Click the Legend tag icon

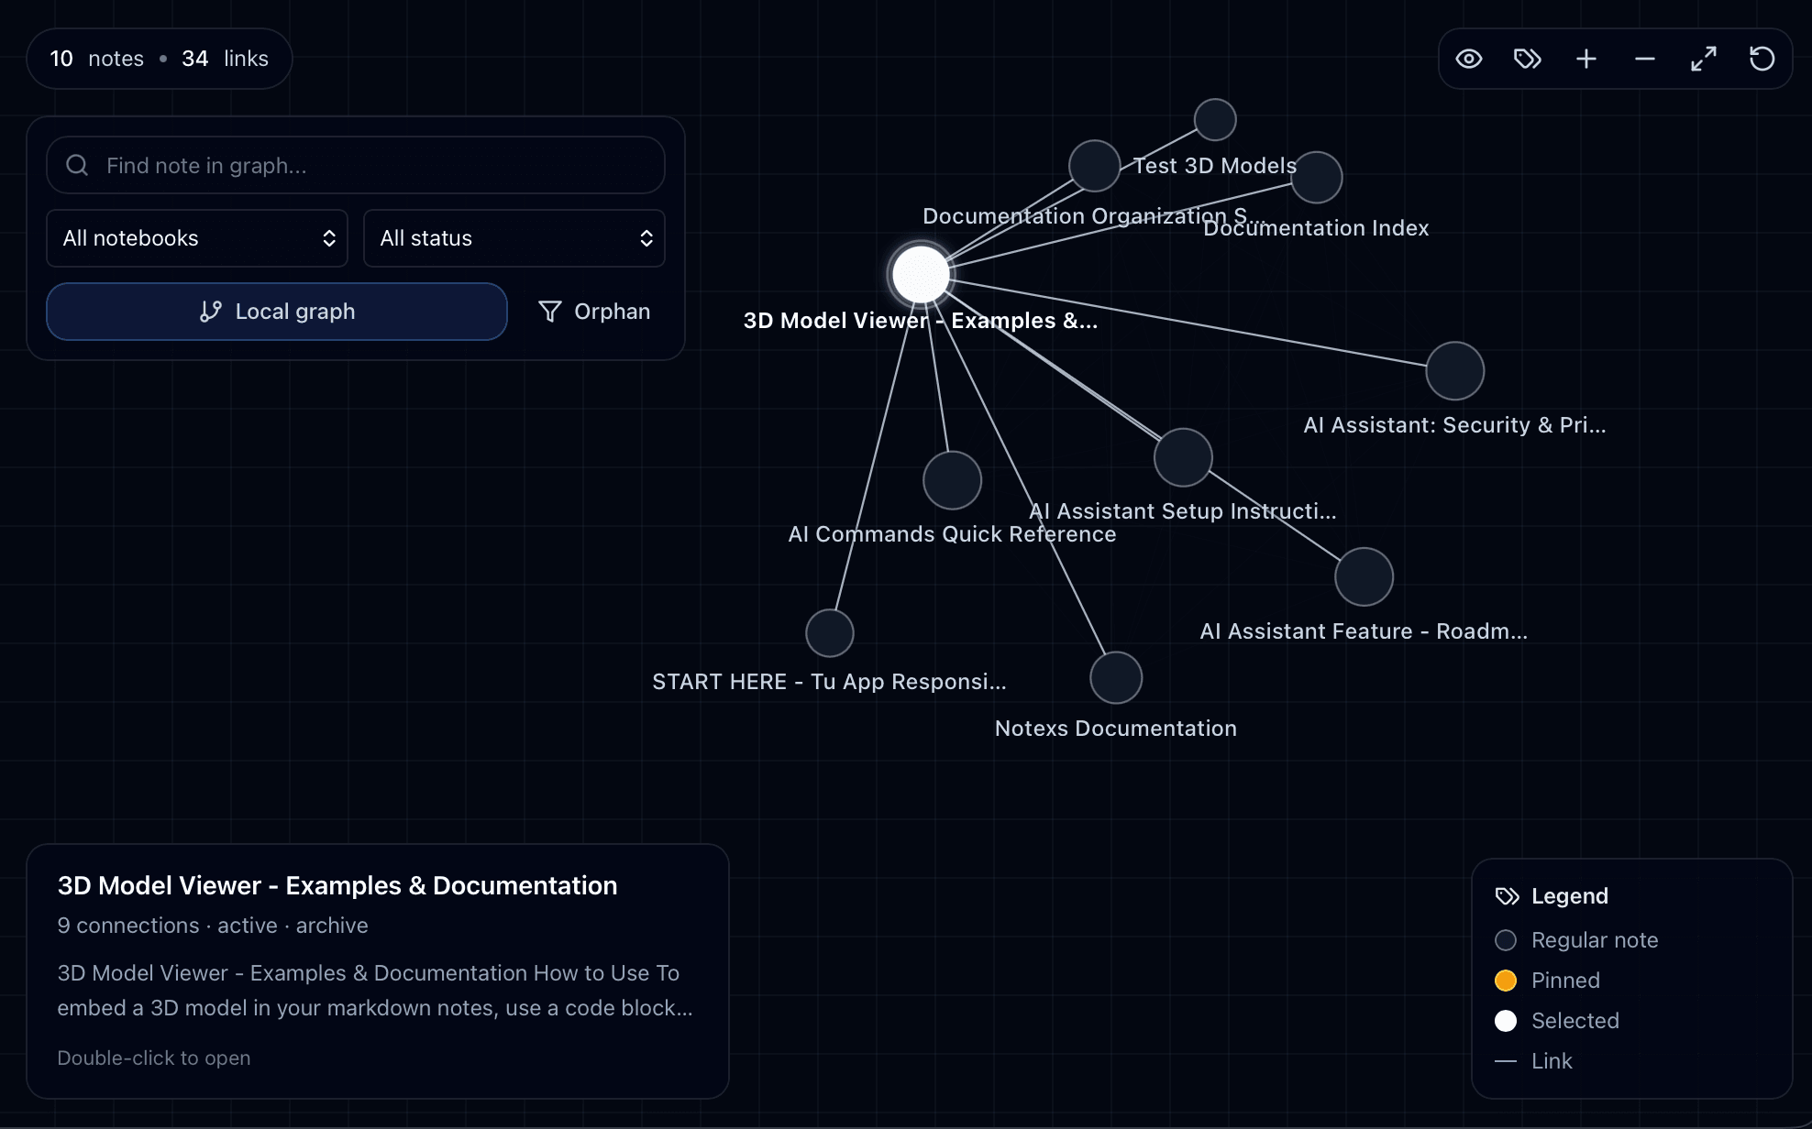pos(1507,896)
